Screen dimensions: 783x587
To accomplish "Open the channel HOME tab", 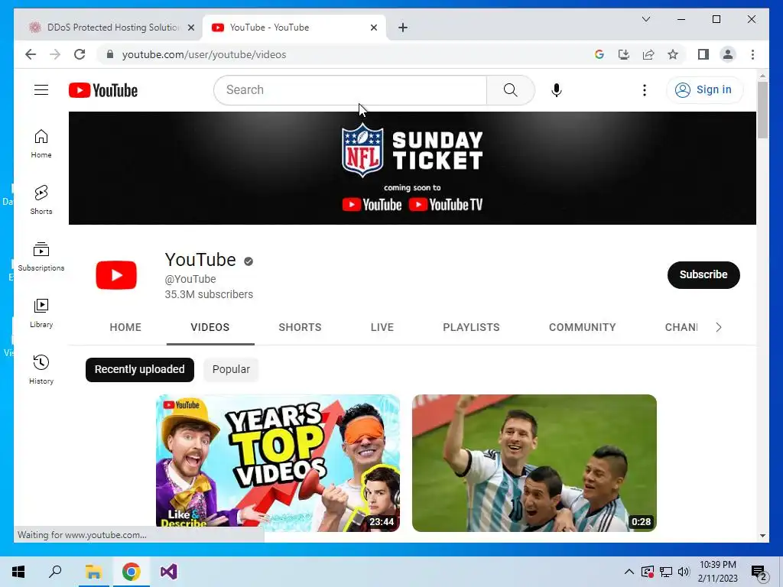I will pos(125,327).
